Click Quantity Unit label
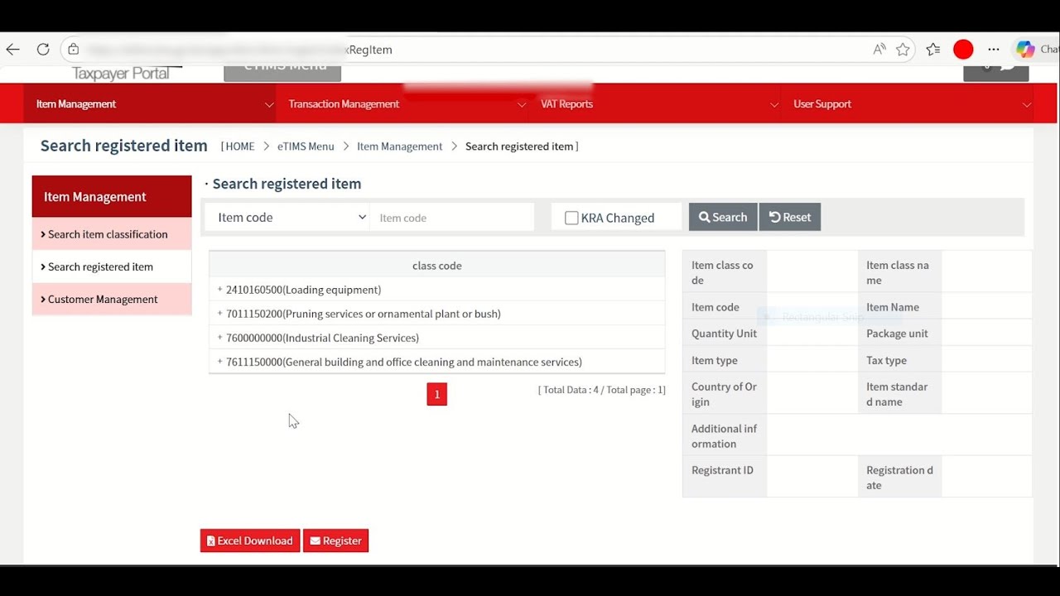The image size is (1060, 596). 725,334
